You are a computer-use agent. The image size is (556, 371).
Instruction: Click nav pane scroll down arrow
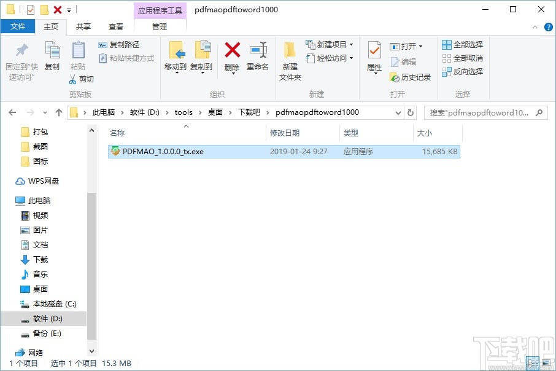point(92,351)
